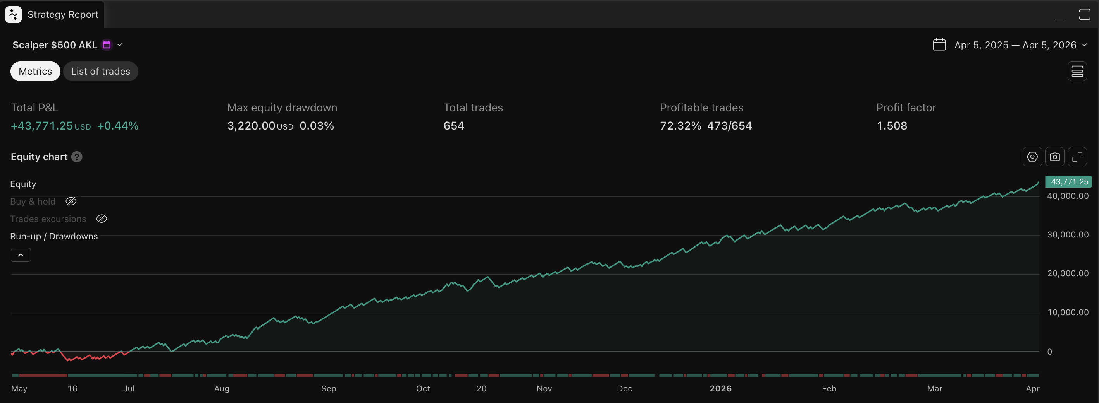This screenshot has width=1099, height=403.
Task: Open the date range dropdown chevron
Action: click(1085, 45)
